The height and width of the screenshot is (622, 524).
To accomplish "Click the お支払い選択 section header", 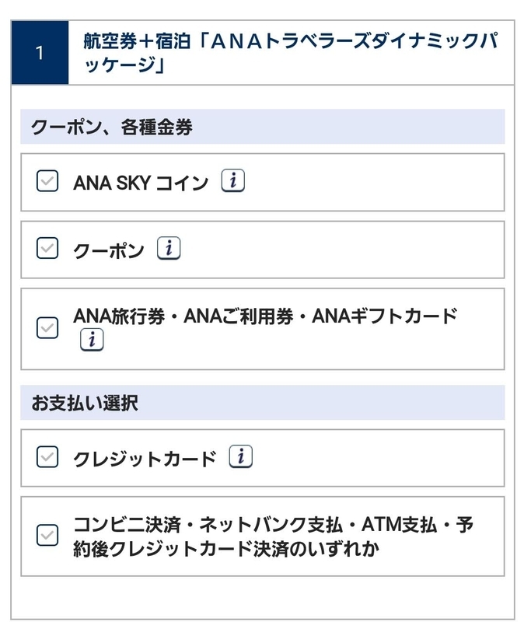I will pos(263,403).
